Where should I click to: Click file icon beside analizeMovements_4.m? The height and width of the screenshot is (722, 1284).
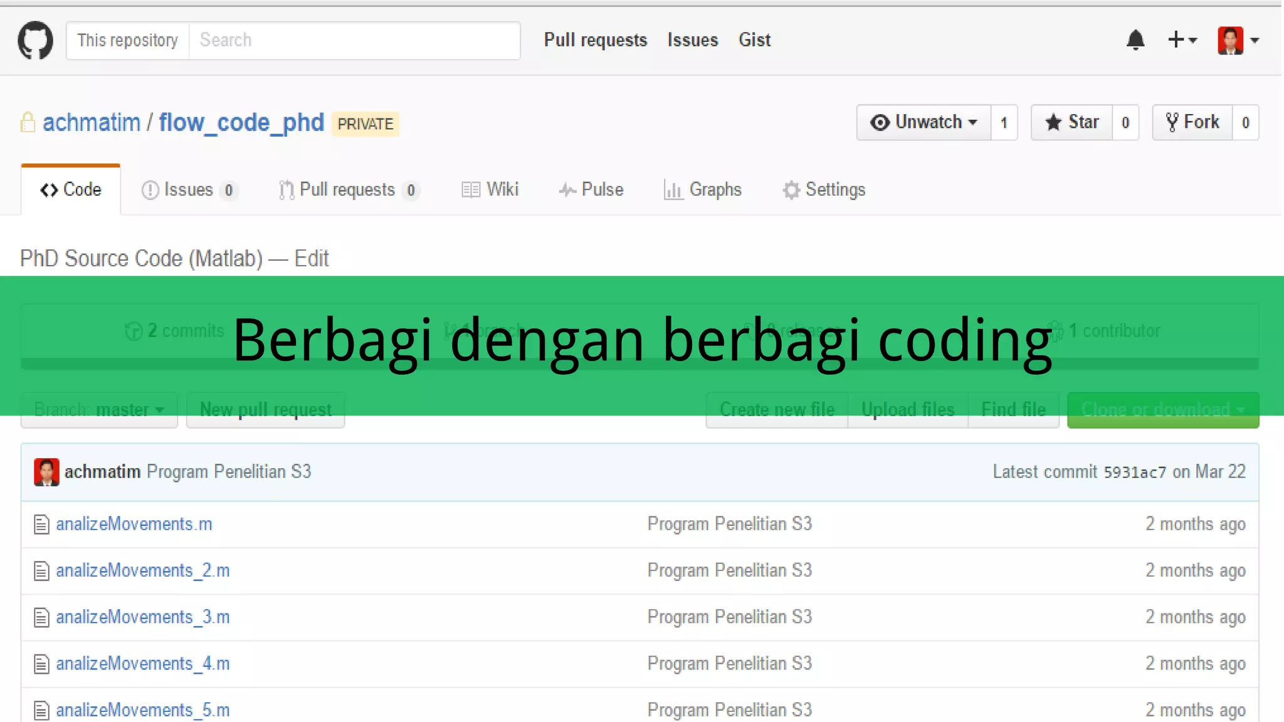point(41,664)
